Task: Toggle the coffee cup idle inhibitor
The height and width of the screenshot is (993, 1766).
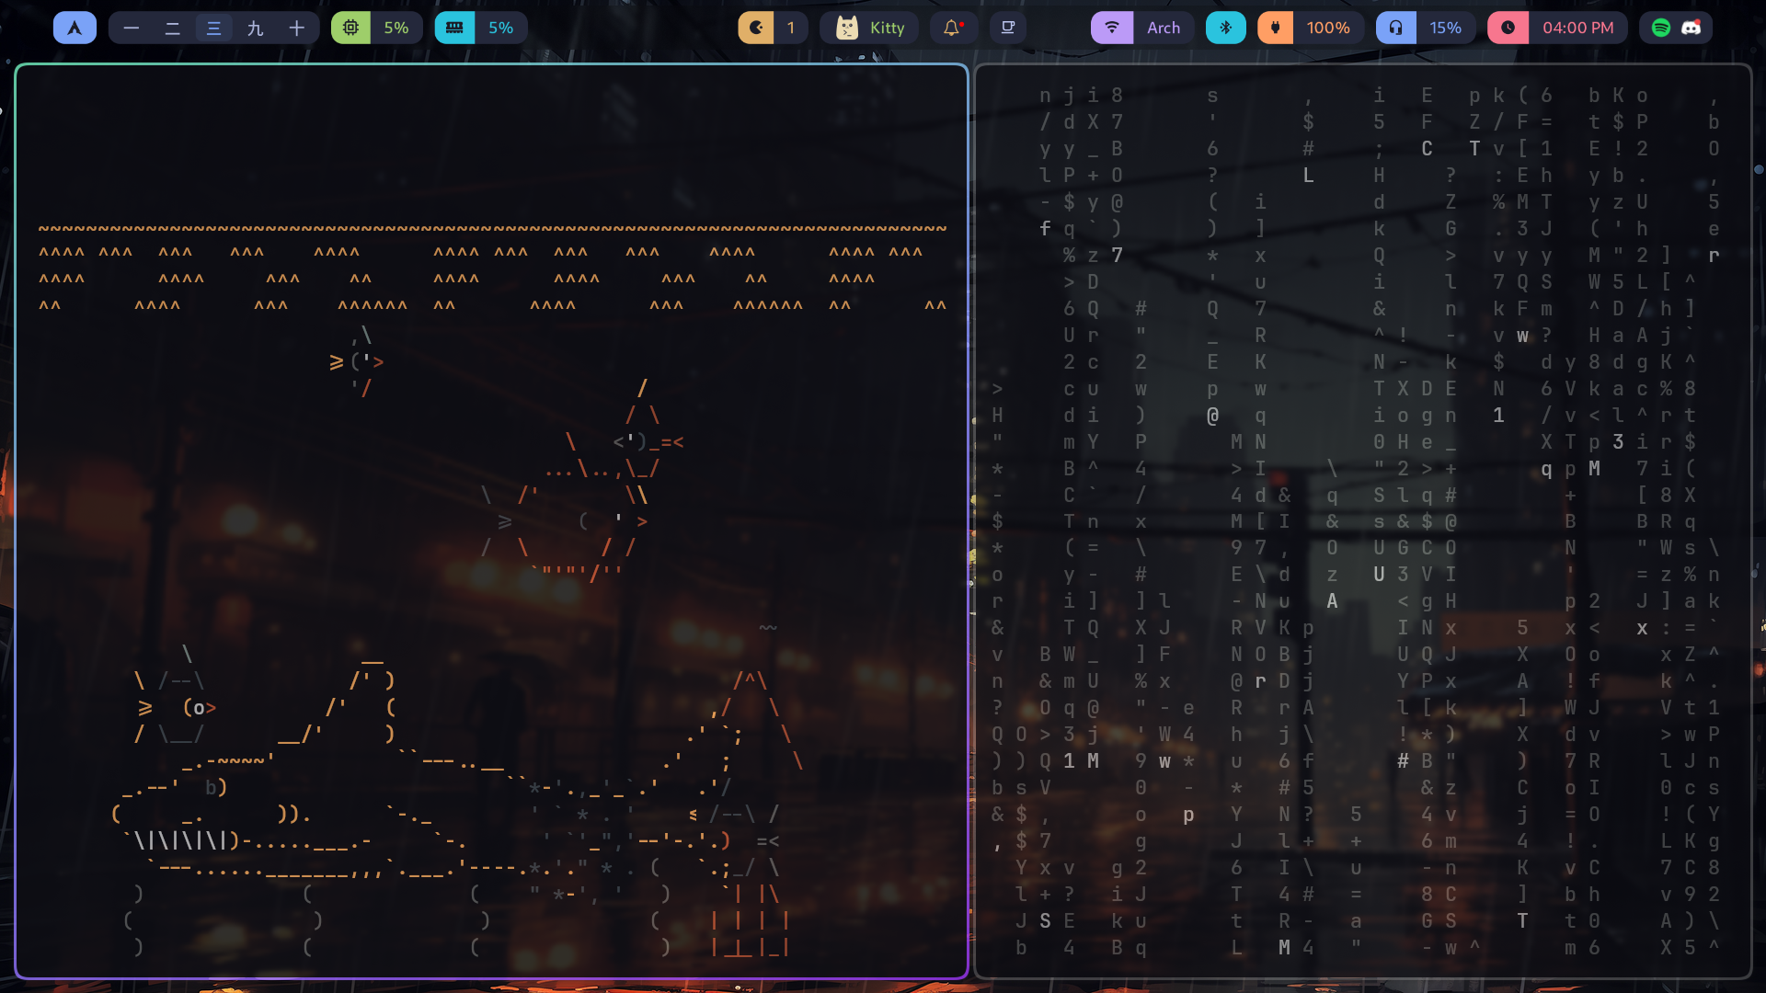Action: [x=1008, y=28]
